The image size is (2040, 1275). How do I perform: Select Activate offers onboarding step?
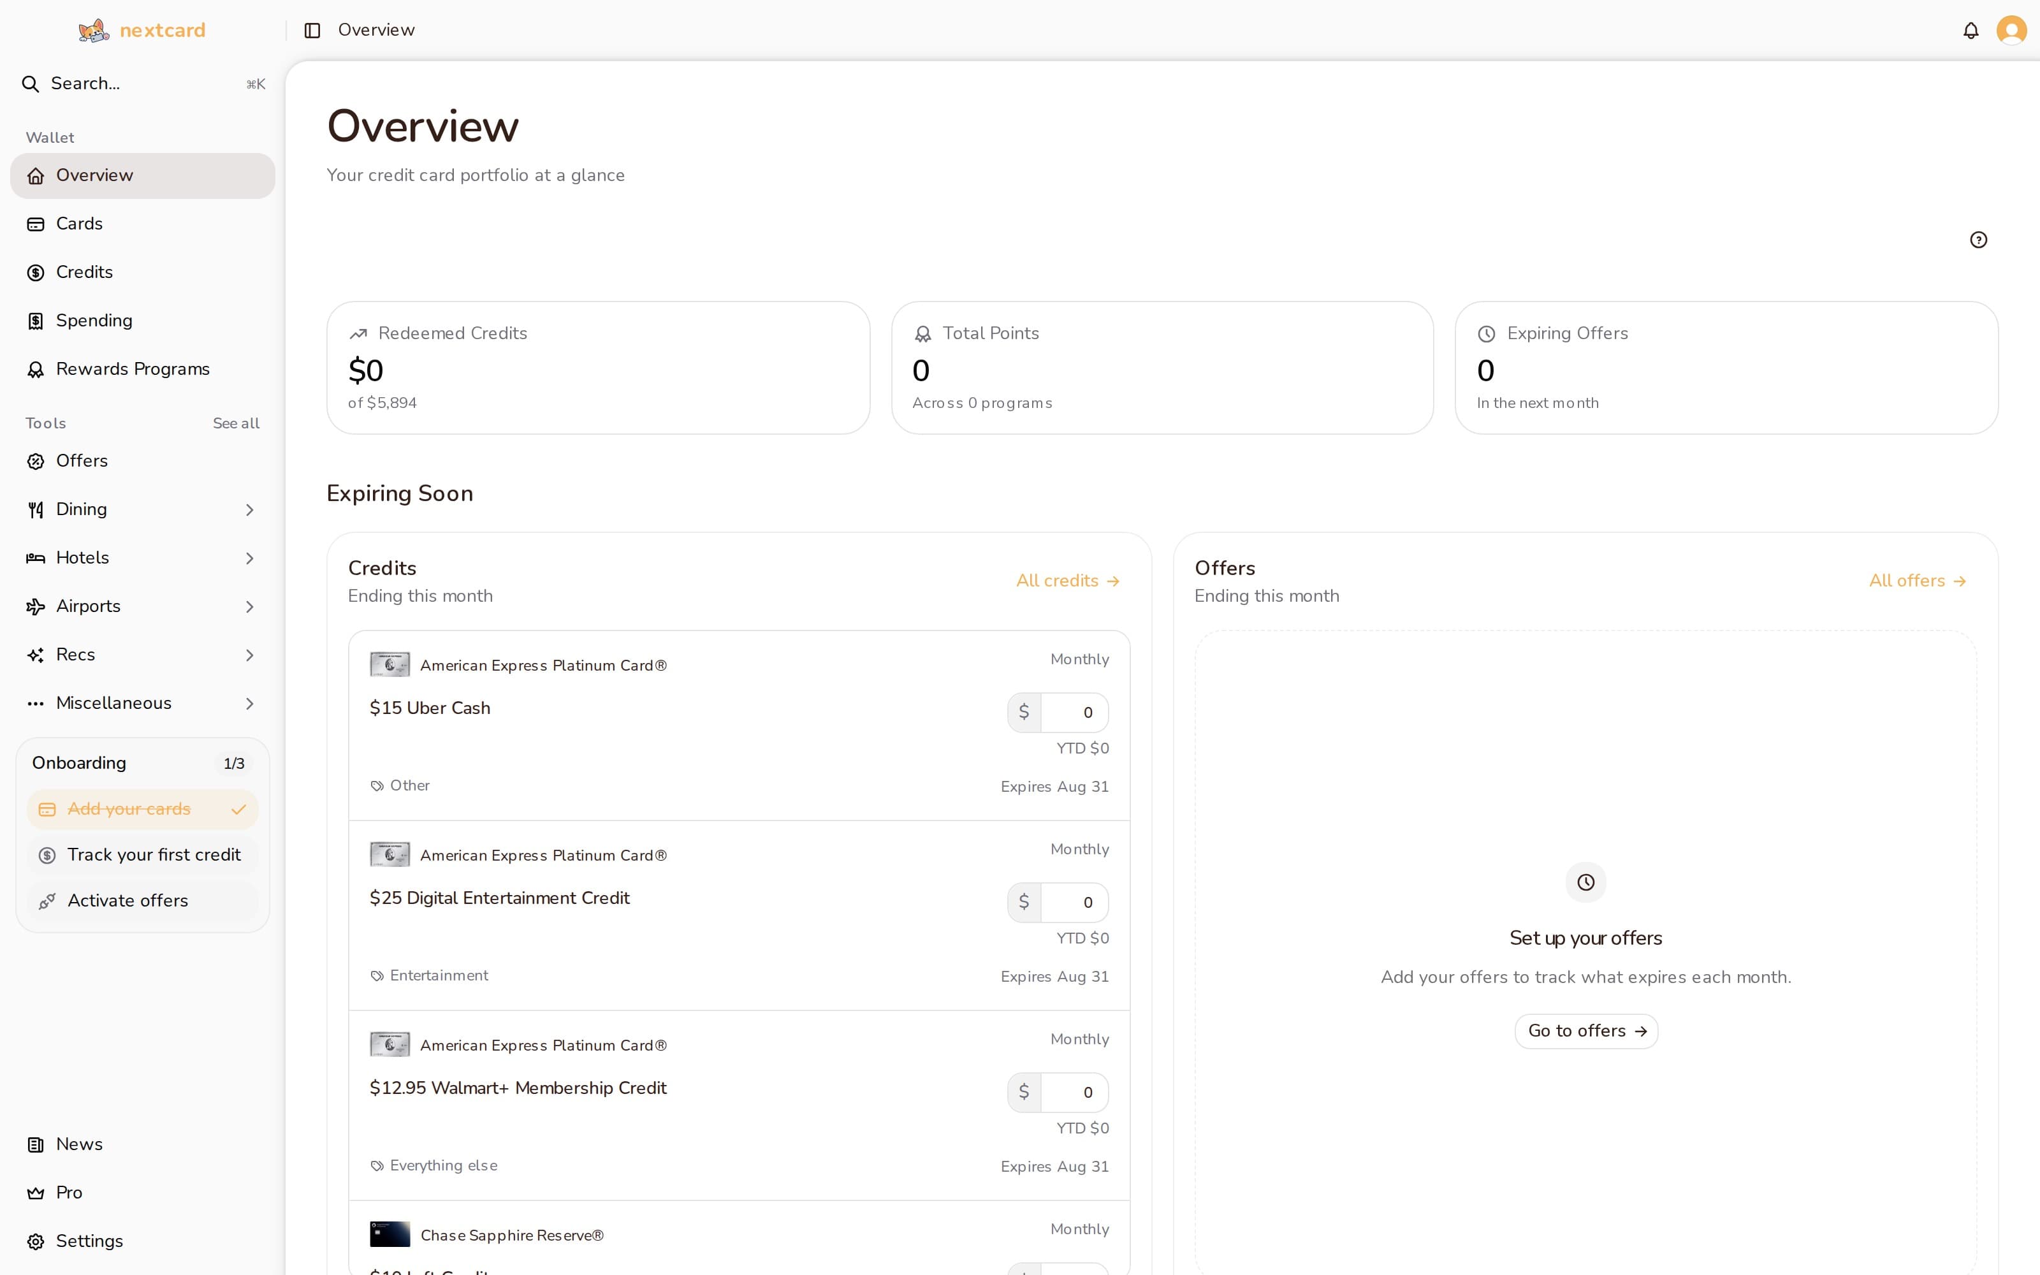[142, 901]
